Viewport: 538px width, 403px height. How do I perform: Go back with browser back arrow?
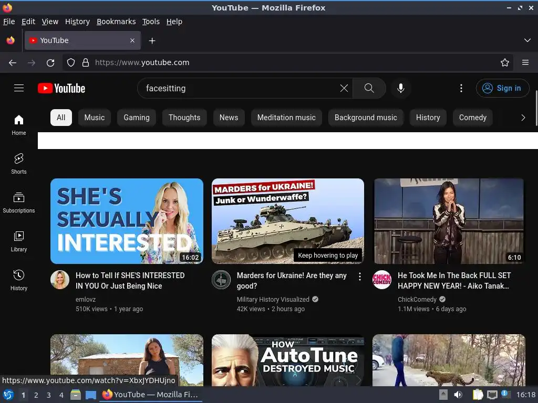(13, 63)
